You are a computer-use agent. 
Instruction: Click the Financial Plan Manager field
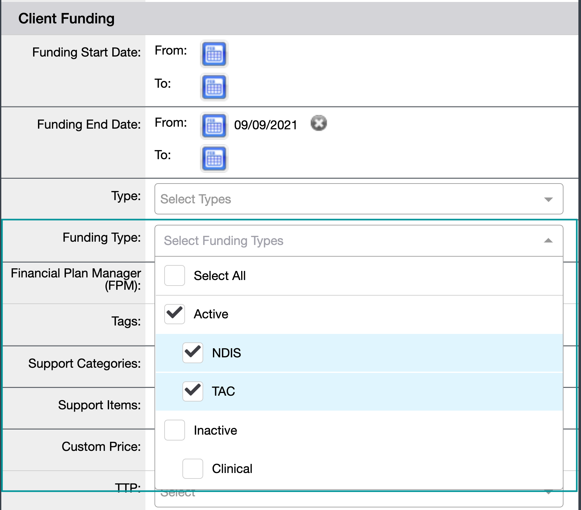pyautogui.click(x=76, y=280)
